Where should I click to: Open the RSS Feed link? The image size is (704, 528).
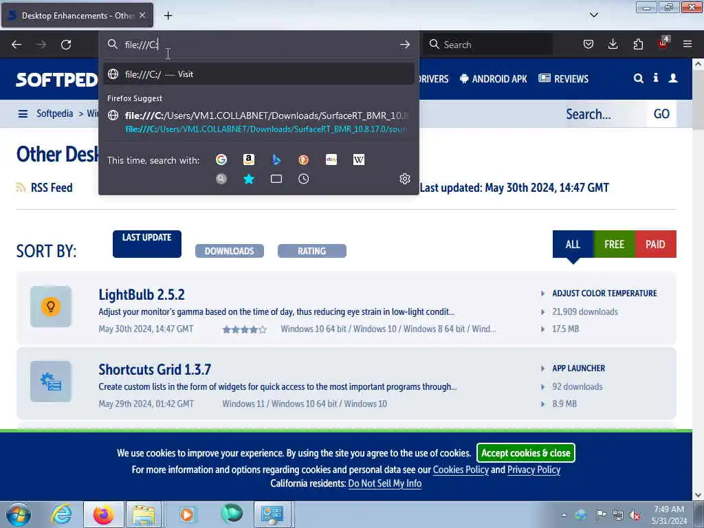pos(45,188)
